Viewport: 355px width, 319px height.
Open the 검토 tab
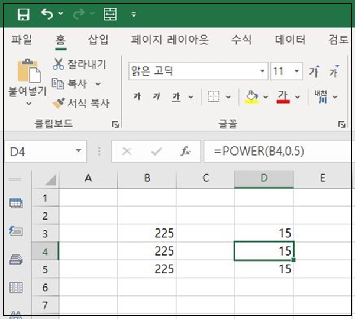pyautogui.click(x=338, y=40)
